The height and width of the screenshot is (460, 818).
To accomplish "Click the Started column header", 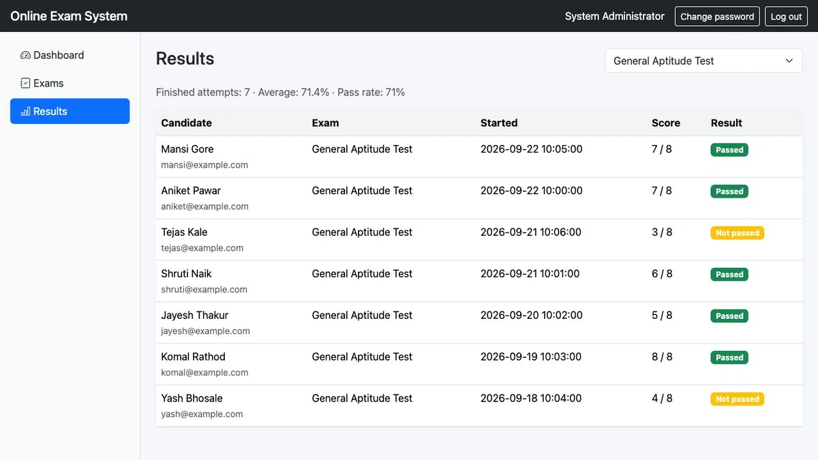I will click(499, 123).
